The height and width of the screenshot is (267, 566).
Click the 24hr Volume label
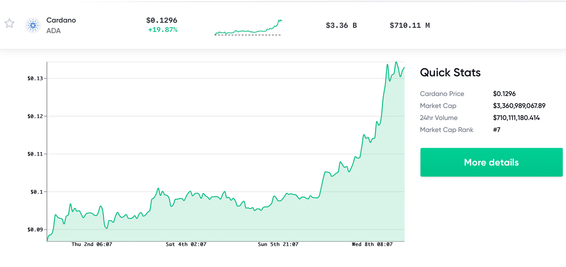coord(439,118)
